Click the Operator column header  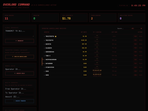coord(47,32)
